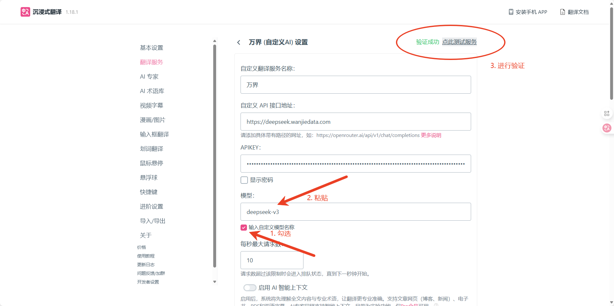Click 安装手机 APP link

531,12
